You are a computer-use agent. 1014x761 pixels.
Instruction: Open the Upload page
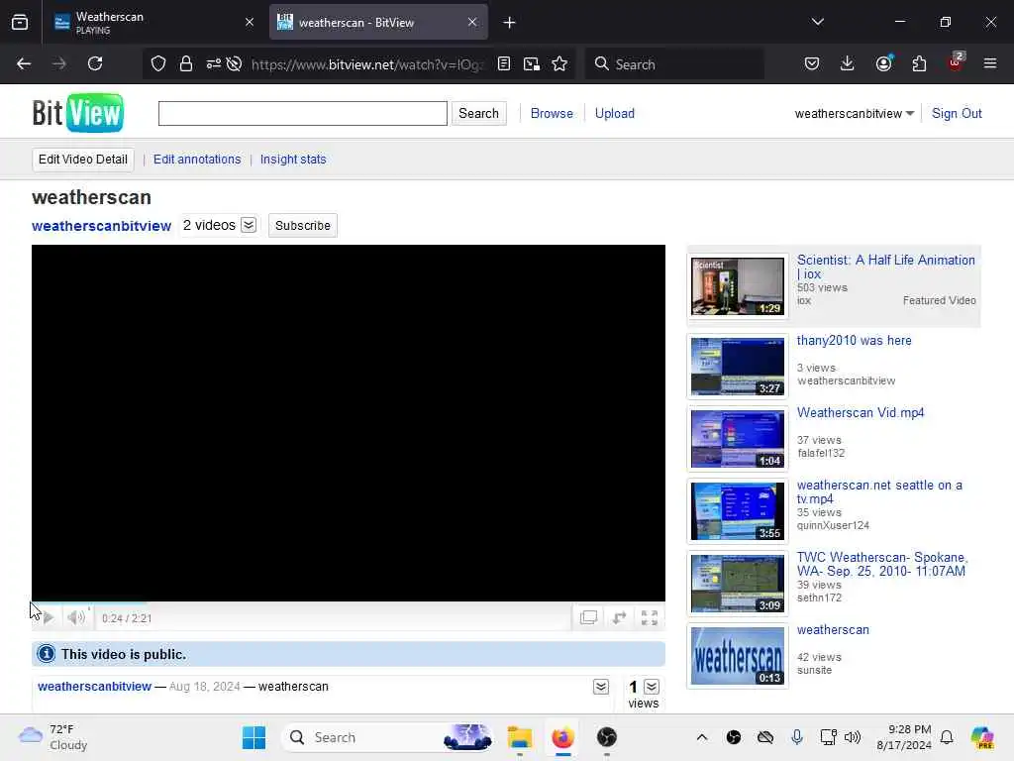pyautogui.click(x=614, y=113)
